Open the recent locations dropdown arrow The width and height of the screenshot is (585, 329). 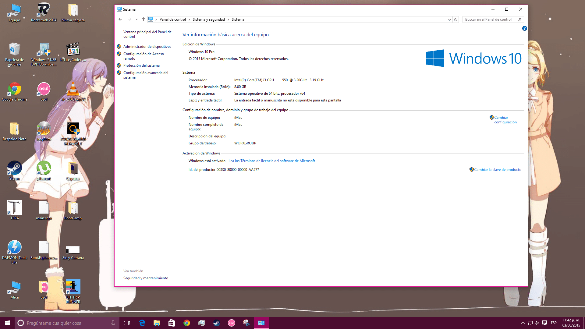(x=136, y=19)
